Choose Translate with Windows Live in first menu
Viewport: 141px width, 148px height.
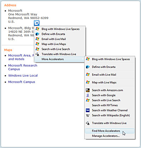[60, 54]
